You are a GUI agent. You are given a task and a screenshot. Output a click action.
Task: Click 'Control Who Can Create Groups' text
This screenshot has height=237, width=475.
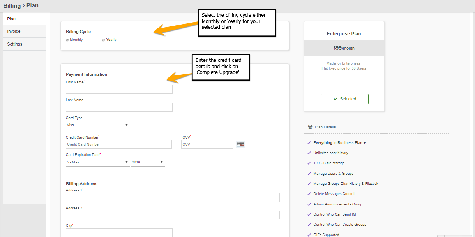340,225
